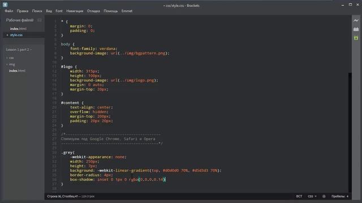Click the padding: 0 line in universal rule
Image resolution: width=362 pixels, height=203 pixels.
tap(83, 30)
